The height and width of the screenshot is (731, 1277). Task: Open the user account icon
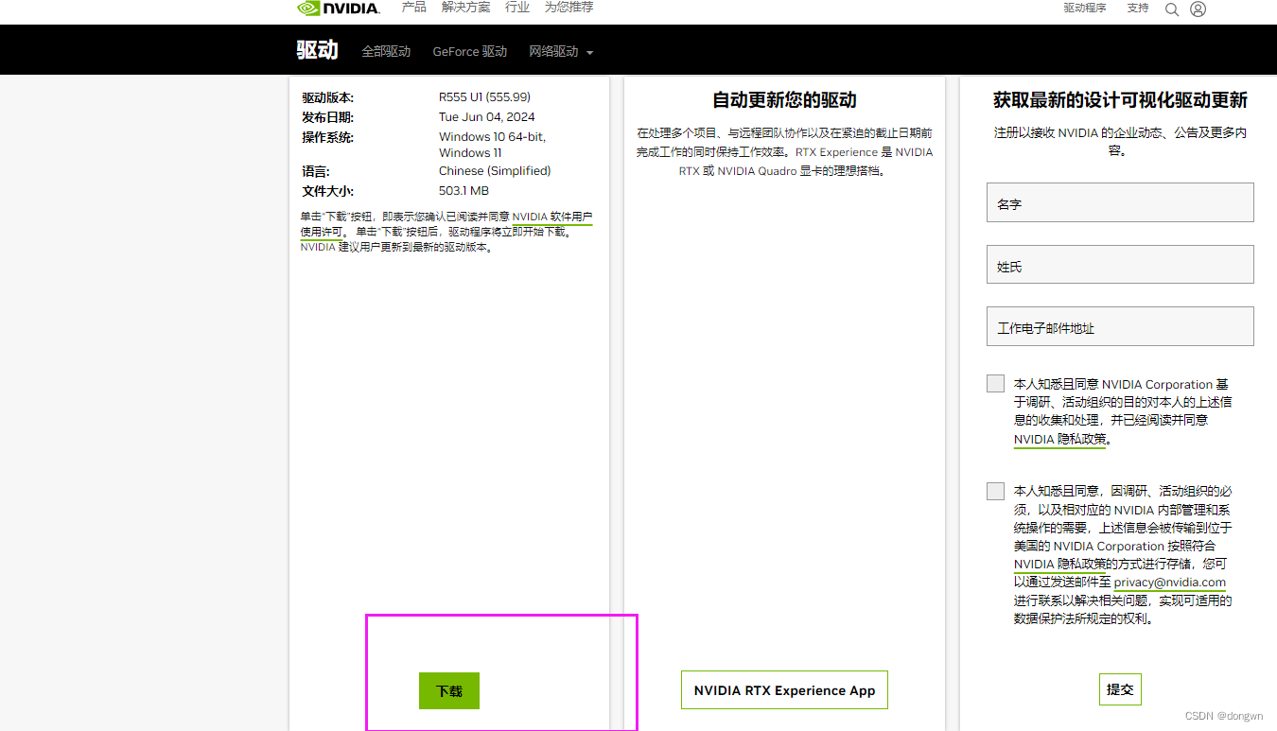tap(1198, 9)
